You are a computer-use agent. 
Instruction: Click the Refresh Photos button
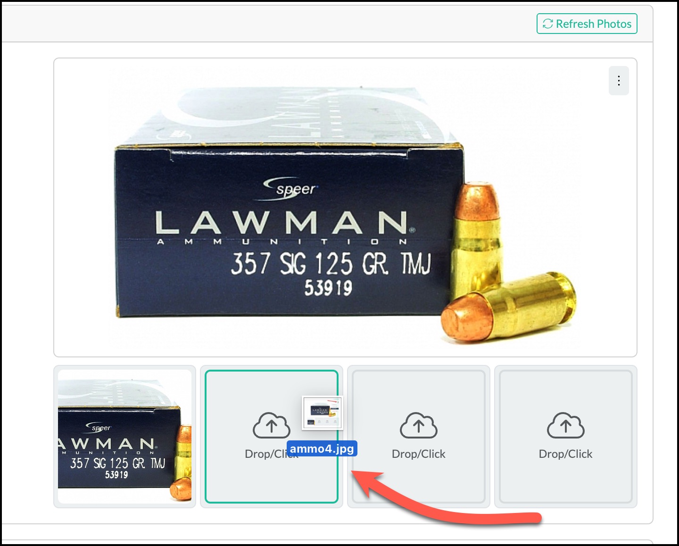tap(587, 24)
